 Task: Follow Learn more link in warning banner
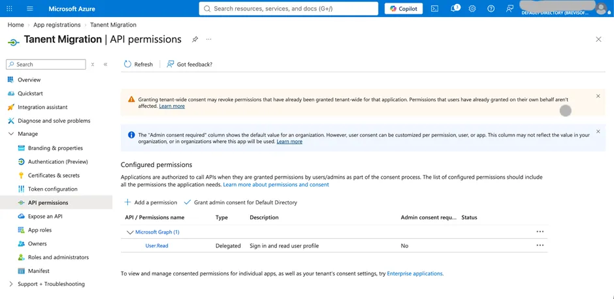(x=172, y=106)
